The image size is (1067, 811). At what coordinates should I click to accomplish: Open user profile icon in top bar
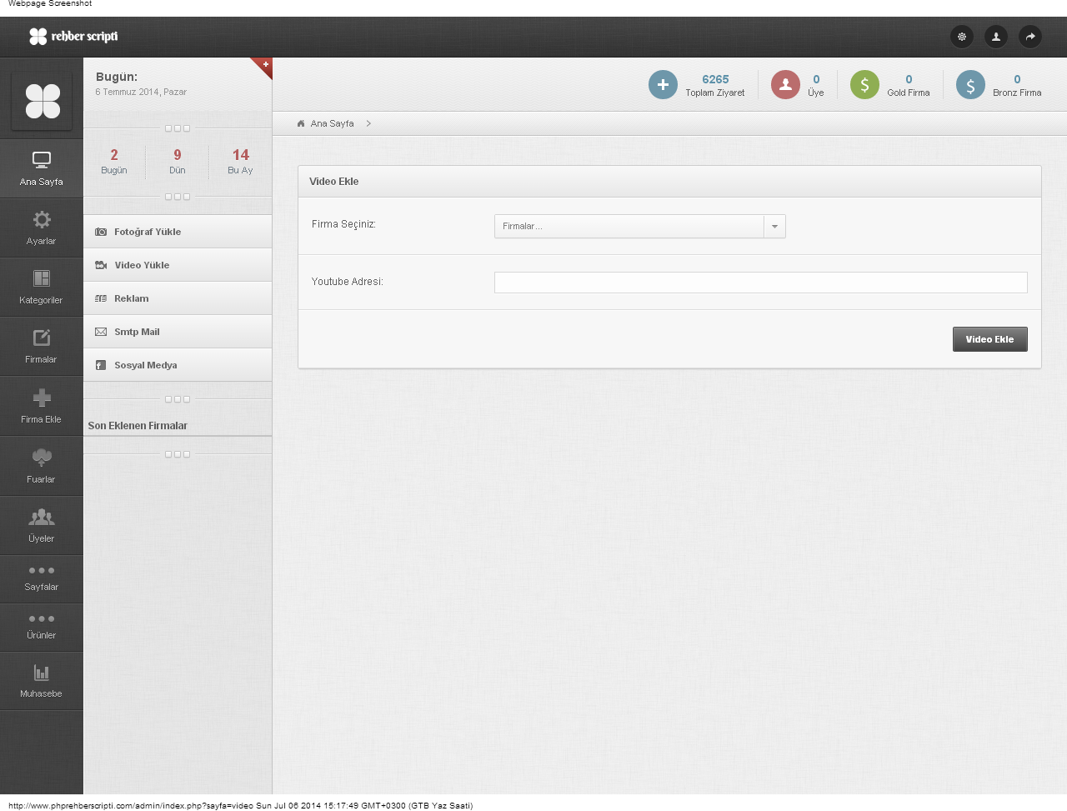pos(996,37)
